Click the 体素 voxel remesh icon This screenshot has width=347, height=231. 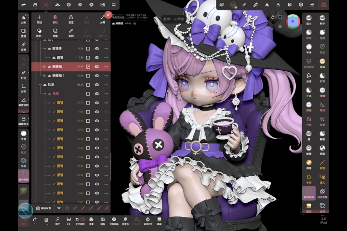[x=91, y=221]
